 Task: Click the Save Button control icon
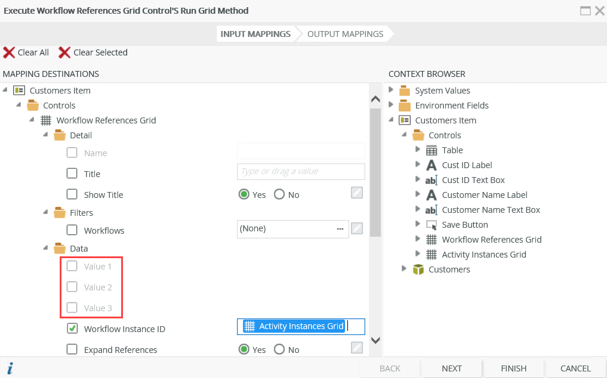[431, 224]
